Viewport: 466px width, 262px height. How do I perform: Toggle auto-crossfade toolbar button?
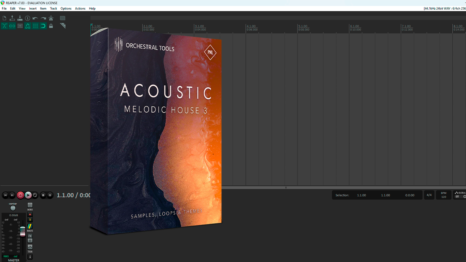[x=4, y=26]
